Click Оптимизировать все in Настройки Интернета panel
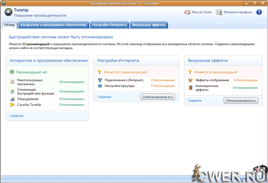 pyautogui.click(x=157, y=97)
